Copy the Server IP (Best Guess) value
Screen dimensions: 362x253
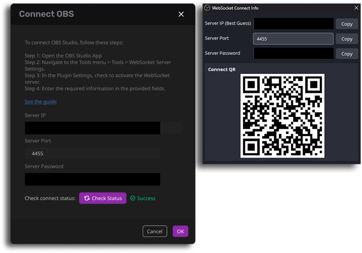(347, 24)
